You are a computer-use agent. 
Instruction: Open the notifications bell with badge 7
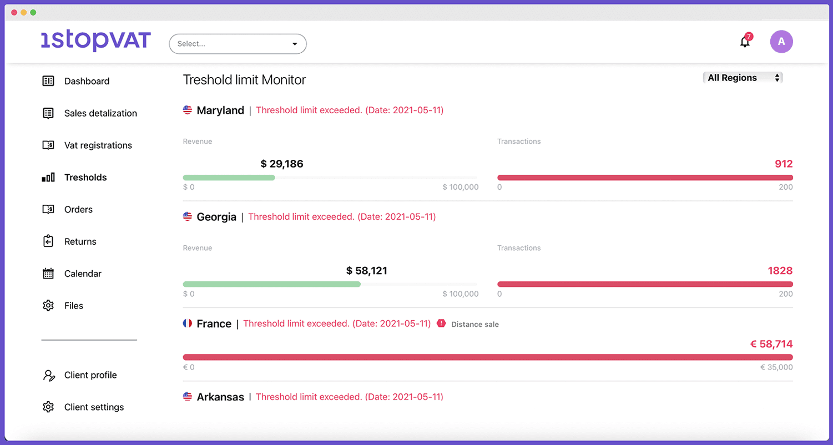point(745,41)
